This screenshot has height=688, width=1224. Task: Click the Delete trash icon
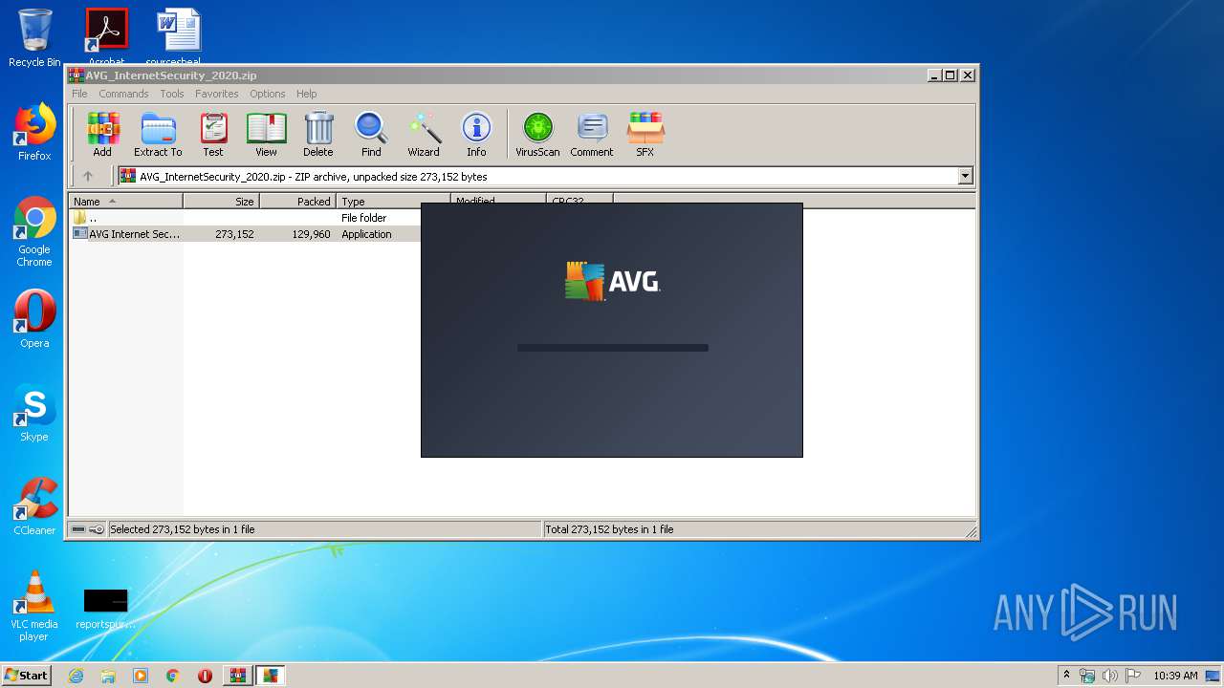point(318,135)
